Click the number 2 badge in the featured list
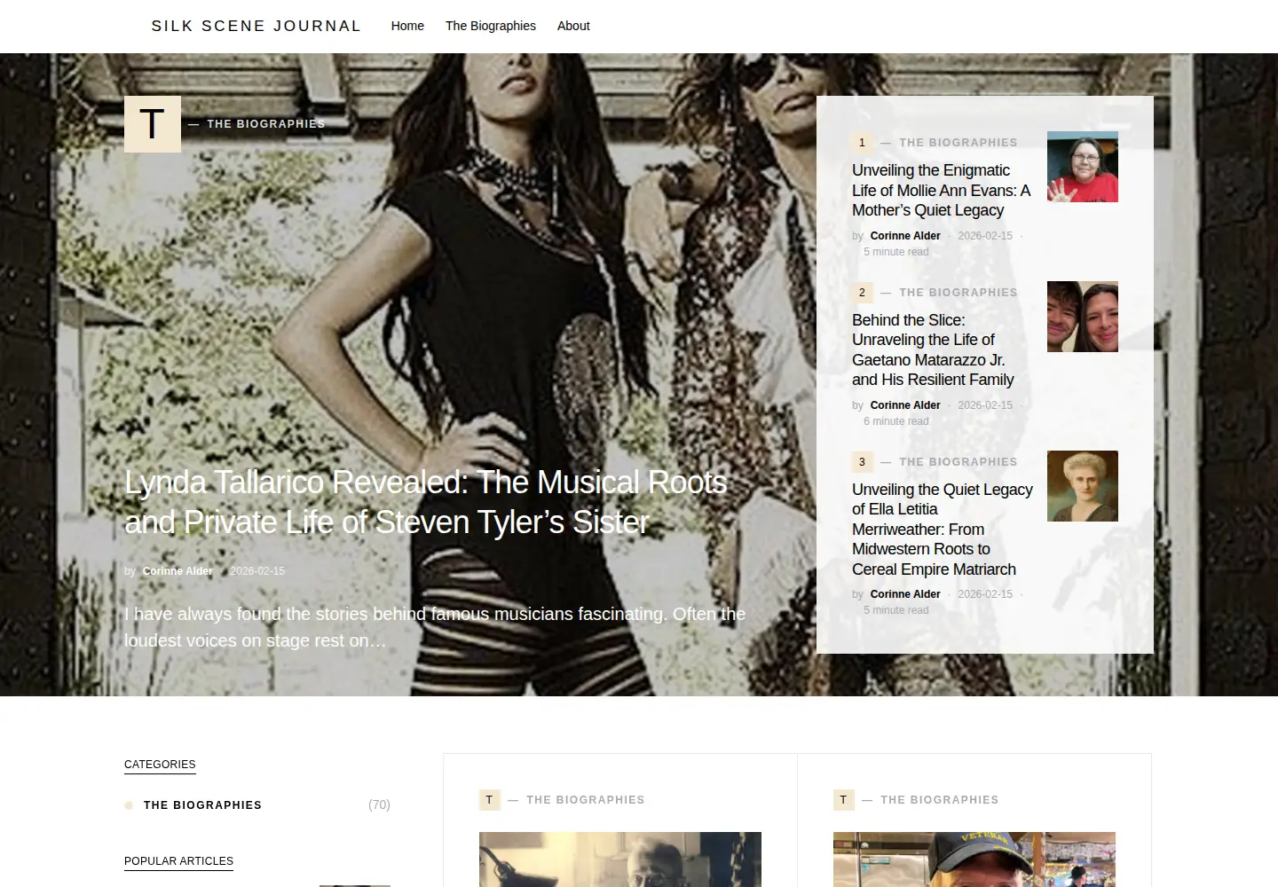This screenshot has height=887, width=1278. pyautogui.click(x=862, y=293)
